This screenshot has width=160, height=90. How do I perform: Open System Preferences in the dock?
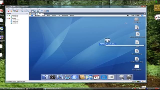point(111,77)
